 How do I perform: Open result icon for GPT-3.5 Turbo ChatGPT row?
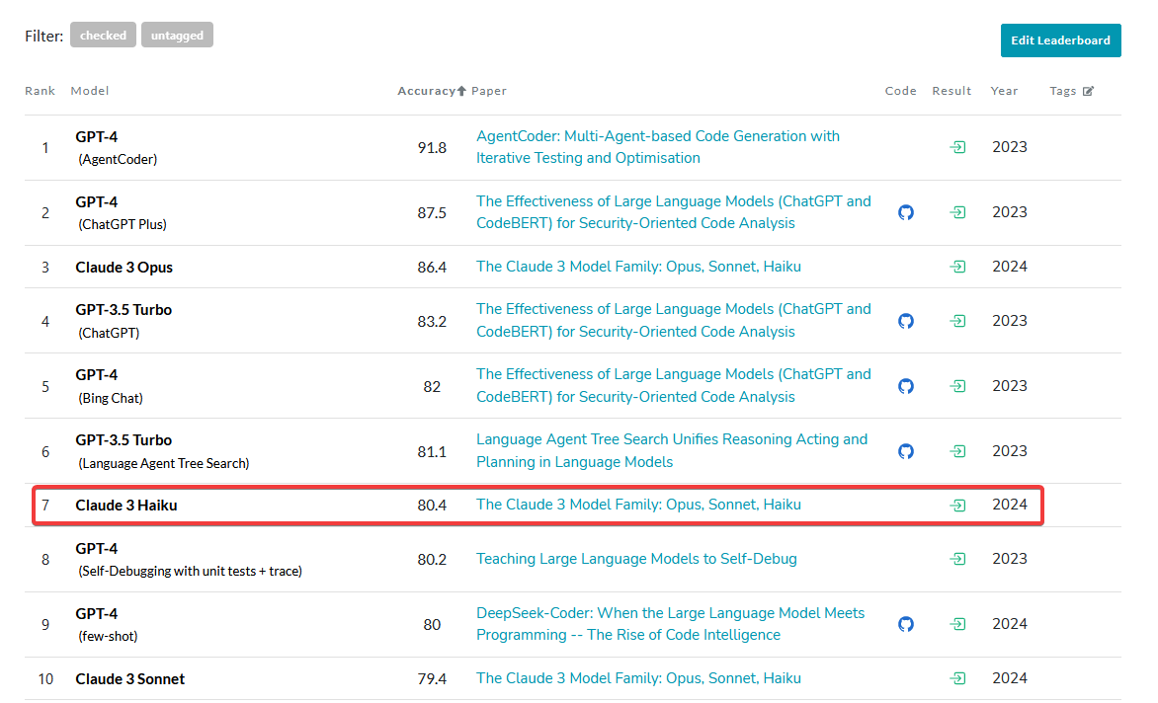(957, 321)
